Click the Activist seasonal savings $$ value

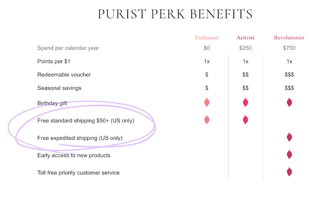[245, 88]
